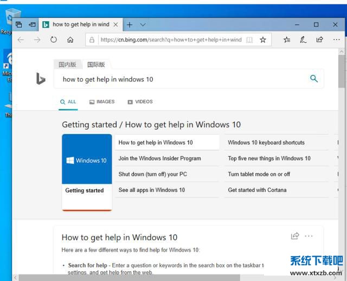Screen dimensions: 347x281
Task: Click the browser Share icon
Action: 319,40
